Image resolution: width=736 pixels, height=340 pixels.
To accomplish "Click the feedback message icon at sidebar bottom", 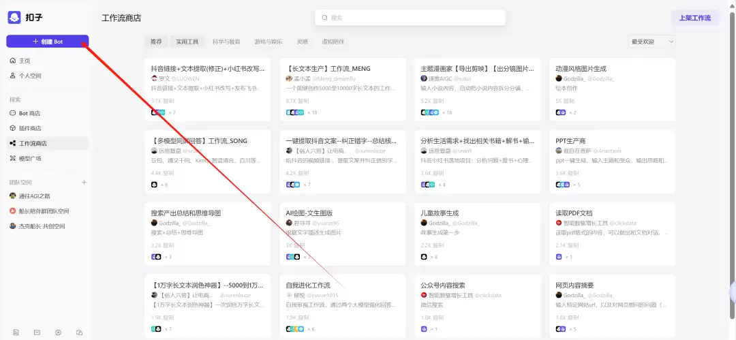I will pyautogui.click(x=37, y=332).
